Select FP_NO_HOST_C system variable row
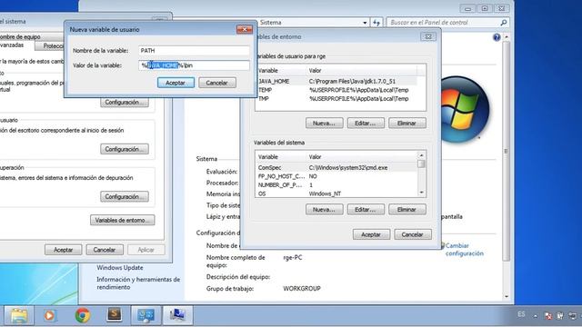Screen dimensions: 582x327 pos(336,176)
